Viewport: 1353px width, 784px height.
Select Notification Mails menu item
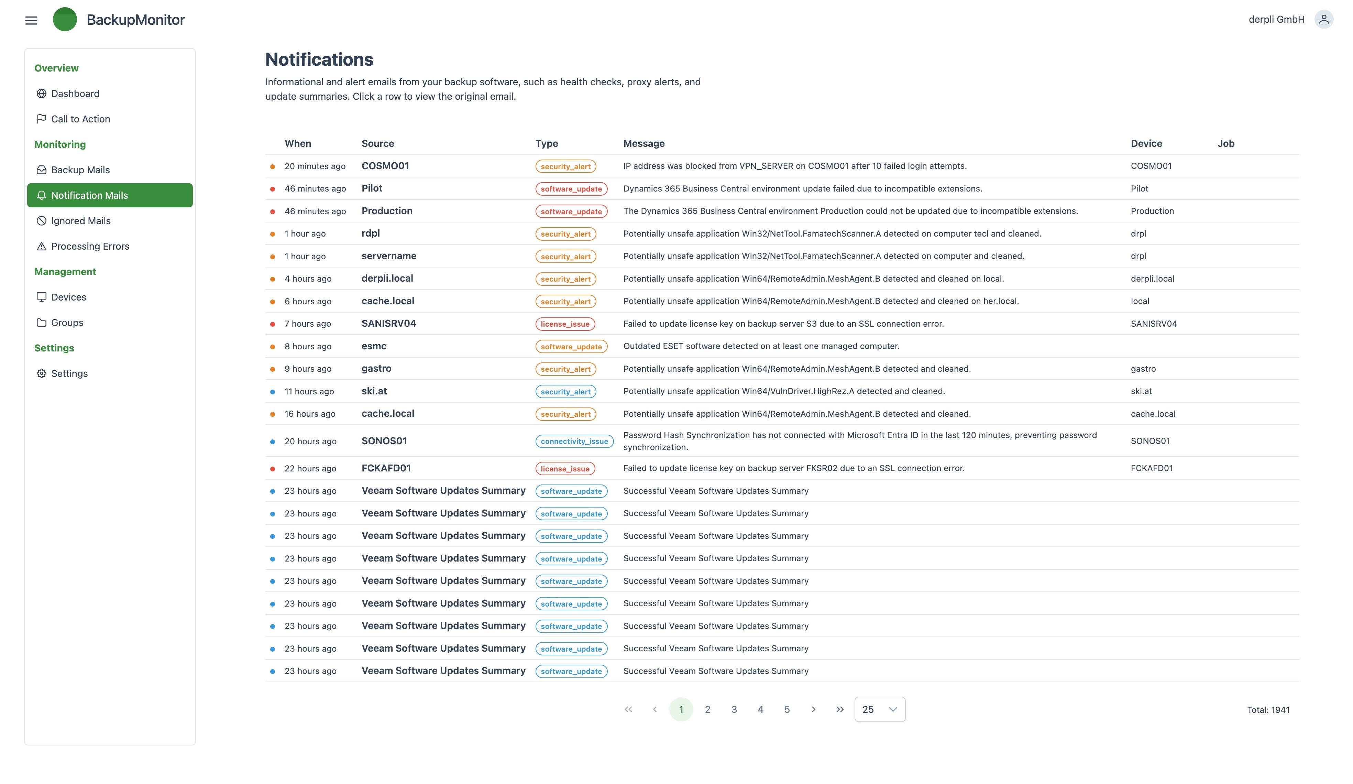click(x=110, y=195)
